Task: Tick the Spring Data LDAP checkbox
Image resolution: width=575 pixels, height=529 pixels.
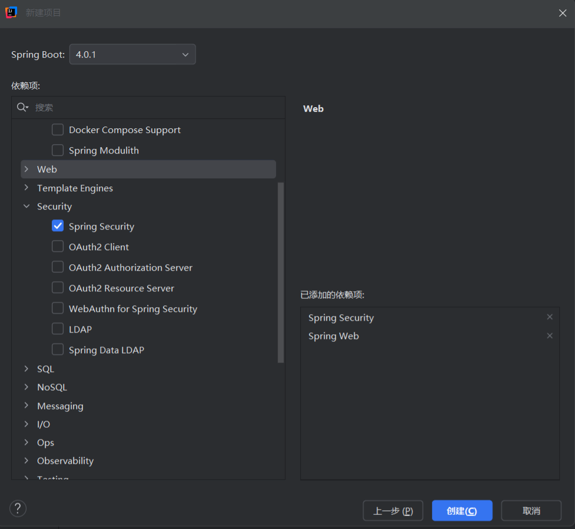Action: tap(58, 350)
